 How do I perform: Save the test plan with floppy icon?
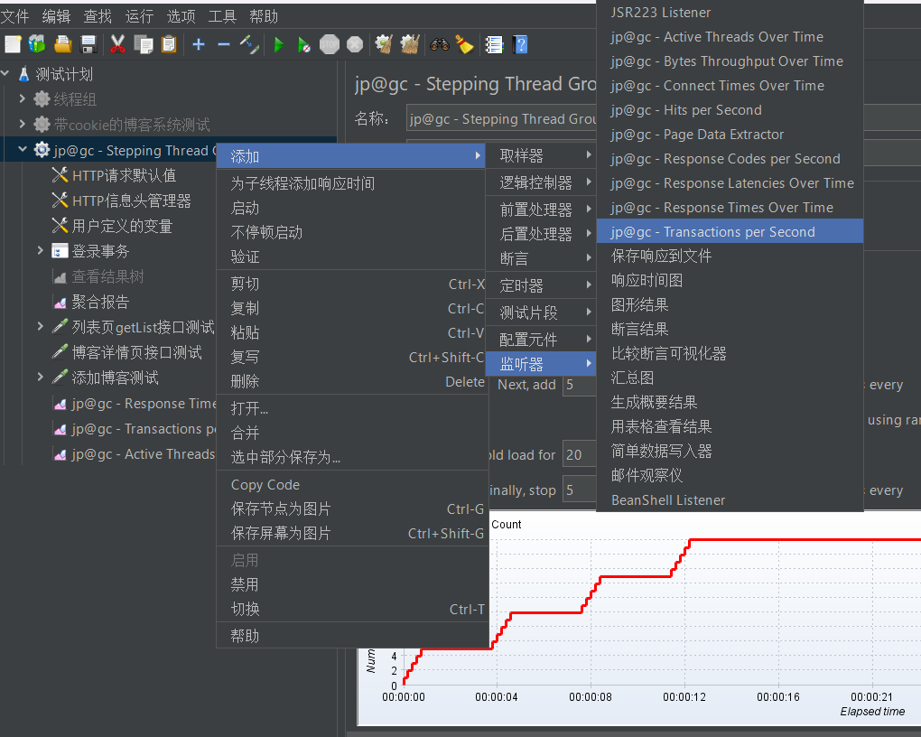coord(88,44)
